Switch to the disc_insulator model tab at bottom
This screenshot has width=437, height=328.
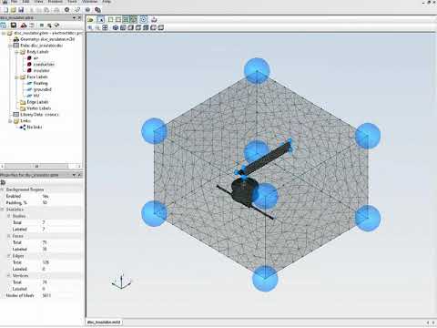[x=104, y=322]
